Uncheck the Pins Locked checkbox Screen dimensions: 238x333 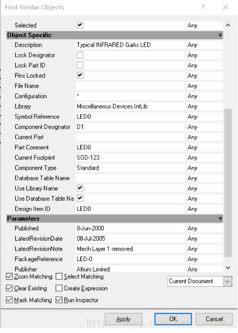pos(80,76)
